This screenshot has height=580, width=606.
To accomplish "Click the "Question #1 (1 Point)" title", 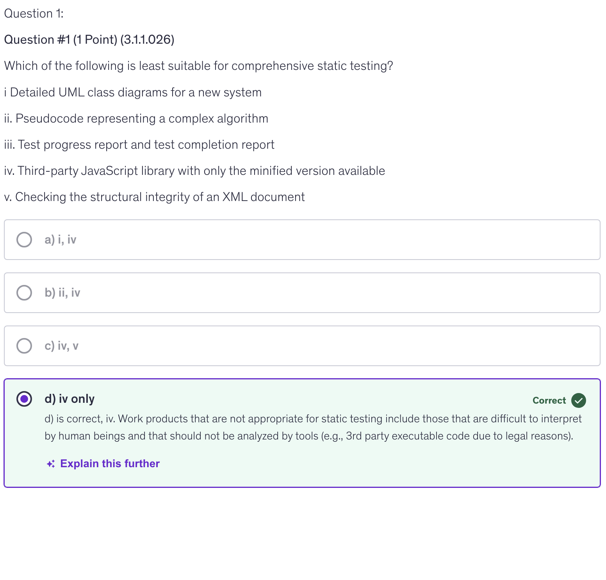I will pyautogui.click(x=89, y=40).
